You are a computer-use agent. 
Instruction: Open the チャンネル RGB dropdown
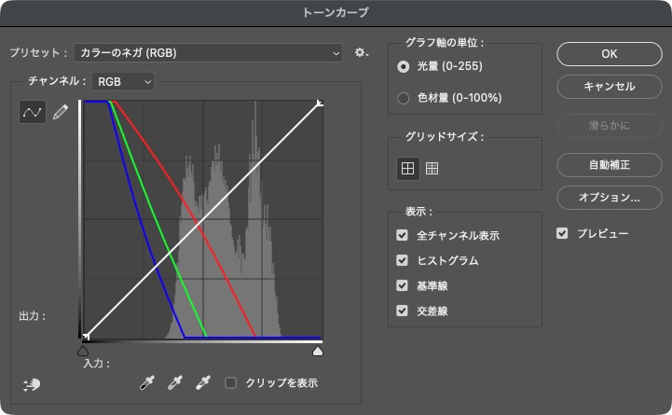(x=123, y=81)
